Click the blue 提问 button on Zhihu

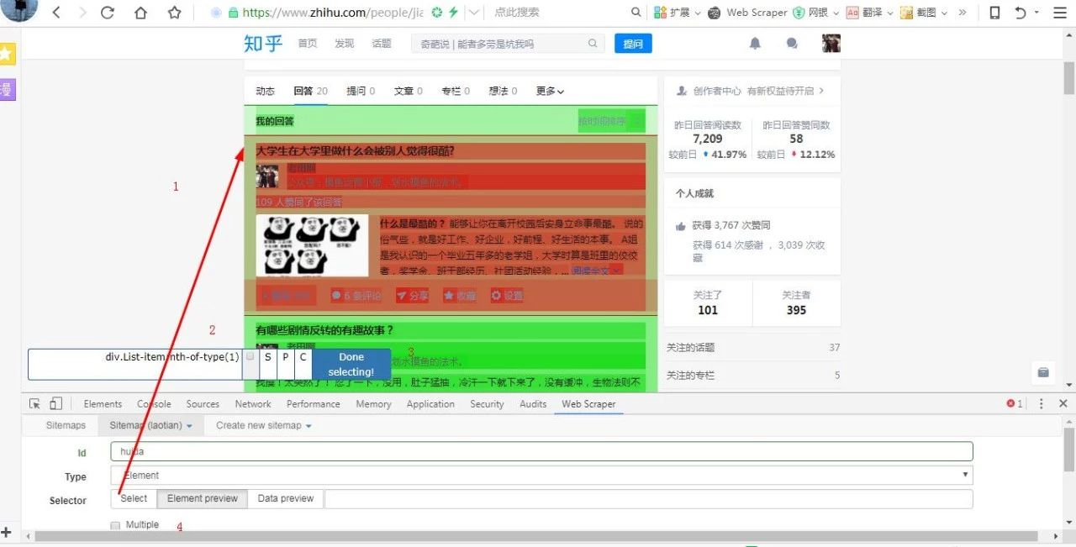click(x=633, y=43)
